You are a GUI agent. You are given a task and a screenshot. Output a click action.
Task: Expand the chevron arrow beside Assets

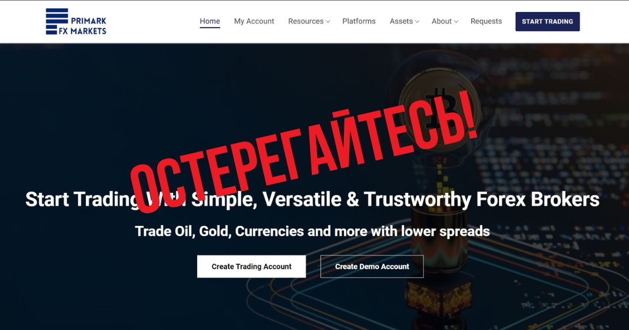pyautogui.click(x=417, y=22)
